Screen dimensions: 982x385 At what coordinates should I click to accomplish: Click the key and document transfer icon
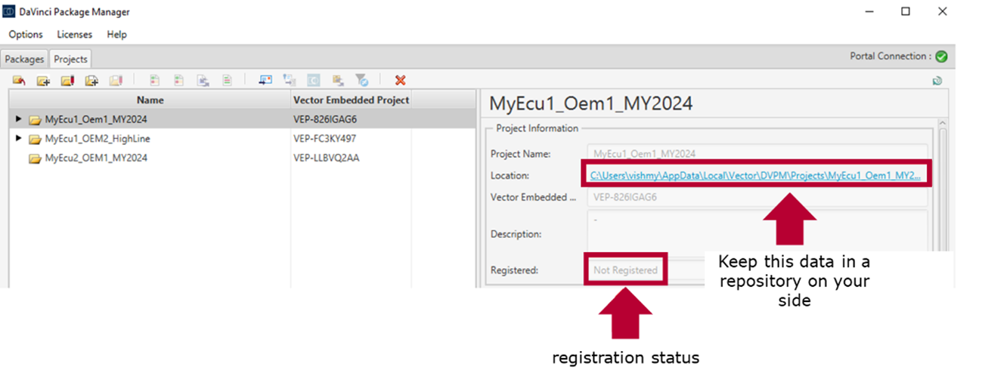(x=290, y=80)
